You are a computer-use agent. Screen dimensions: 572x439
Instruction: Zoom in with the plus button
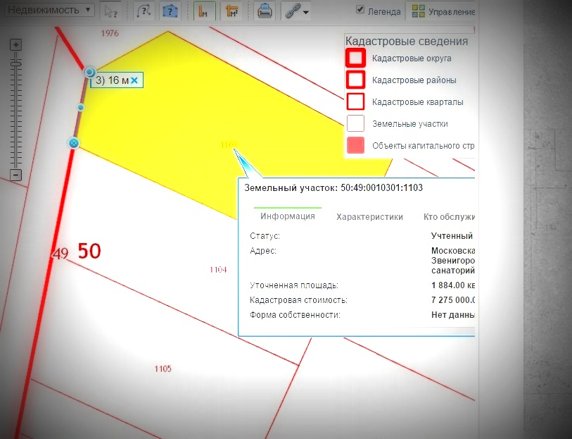point(16,44)
